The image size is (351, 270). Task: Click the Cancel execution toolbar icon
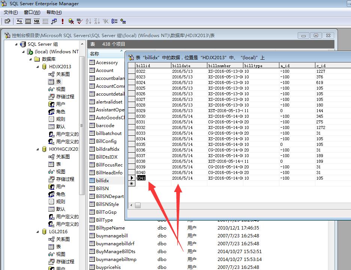(x=71, y=21)
